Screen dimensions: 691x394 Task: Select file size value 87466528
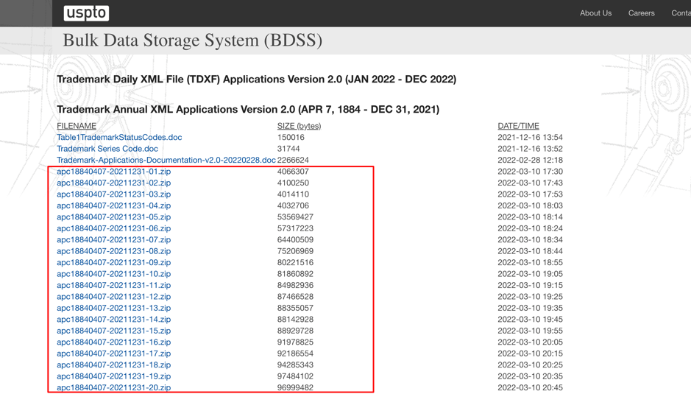pos(295,297)
